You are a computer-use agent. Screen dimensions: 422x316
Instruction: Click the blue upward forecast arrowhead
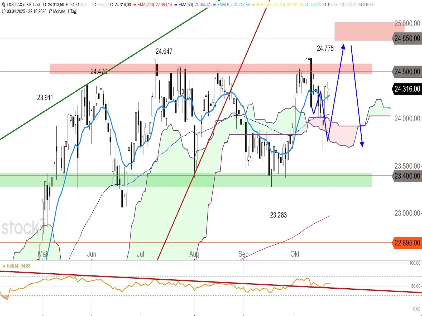[x=343, y=46]
